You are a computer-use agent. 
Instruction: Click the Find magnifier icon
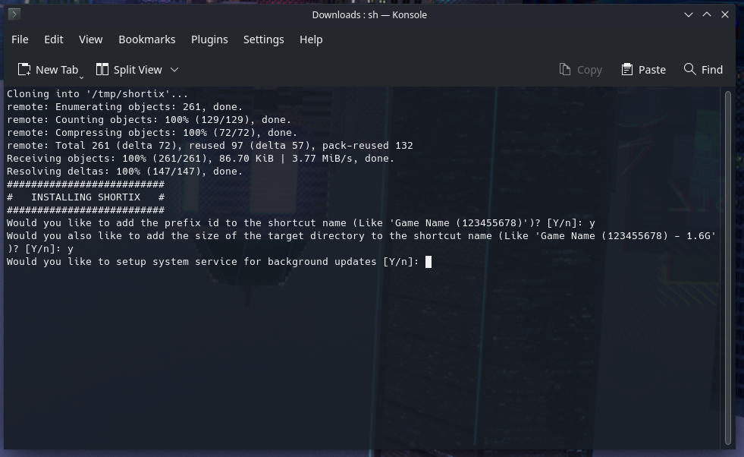click(689, 69)
